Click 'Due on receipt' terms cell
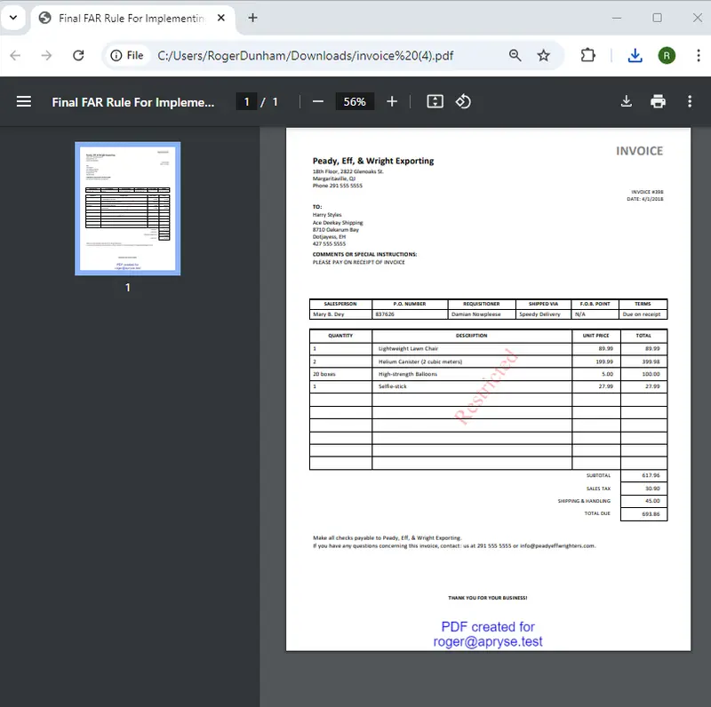Viewport: 711px width, 707px height. coord(642,314)
